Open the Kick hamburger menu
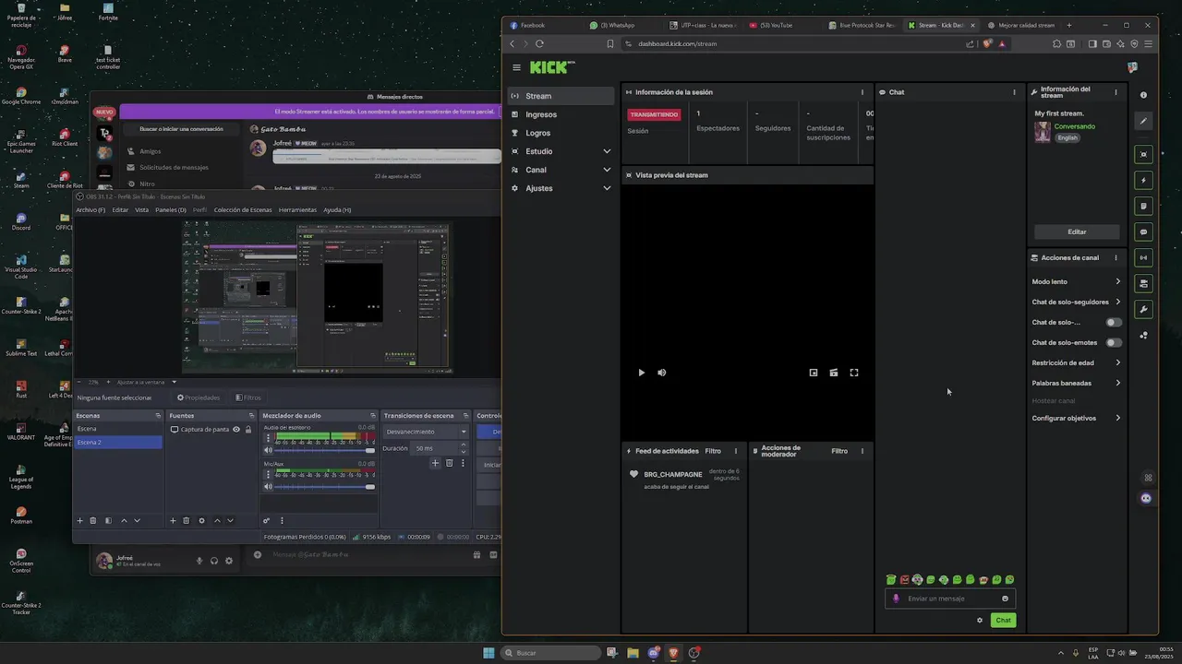Screen dimensions: 1182x664 [516, 67]
